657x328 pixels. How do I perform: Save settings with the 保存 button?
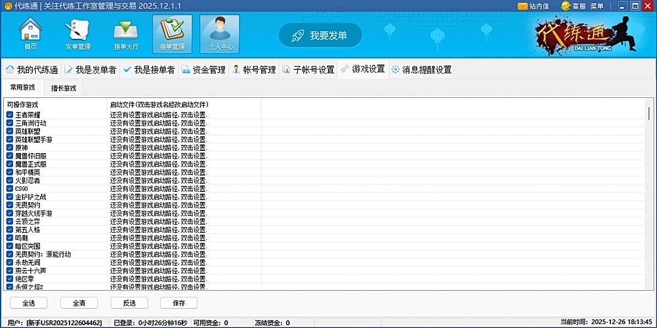coord(180,303)
